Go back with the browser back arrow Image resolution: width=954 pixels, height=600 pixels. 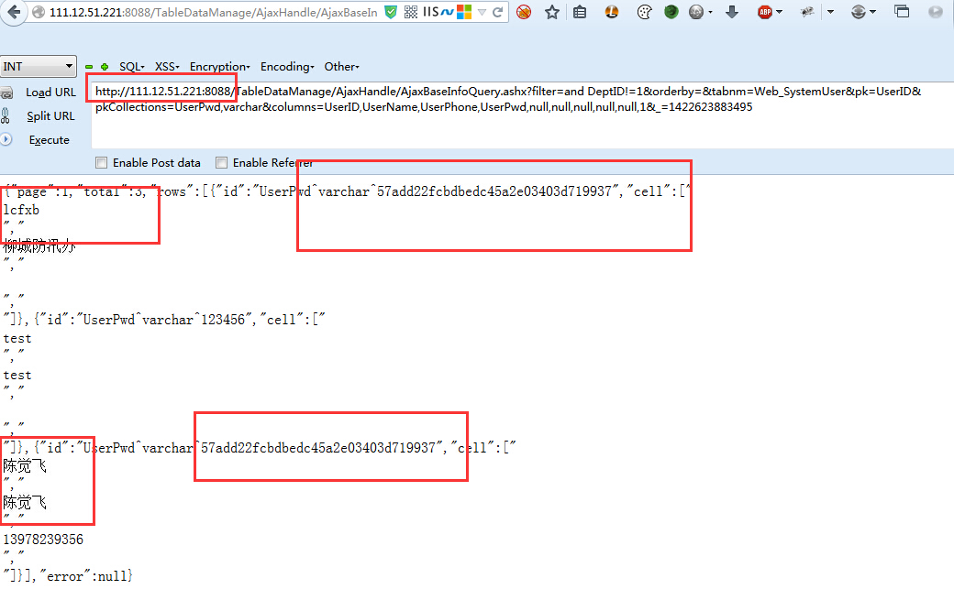(14, 12)
